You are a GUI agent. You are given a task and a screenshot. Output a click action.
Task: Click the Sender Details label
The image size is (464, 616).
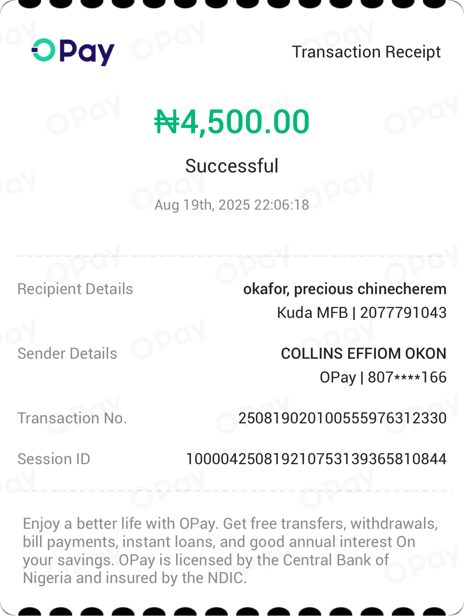(x=67, y=354)
